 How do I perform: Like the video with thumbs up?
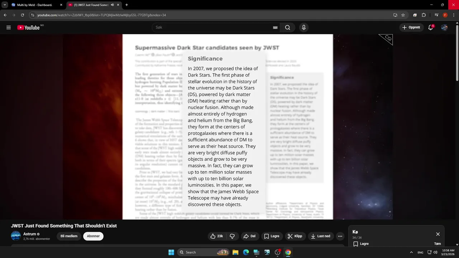pyautogui.click(x=217, y=236)
